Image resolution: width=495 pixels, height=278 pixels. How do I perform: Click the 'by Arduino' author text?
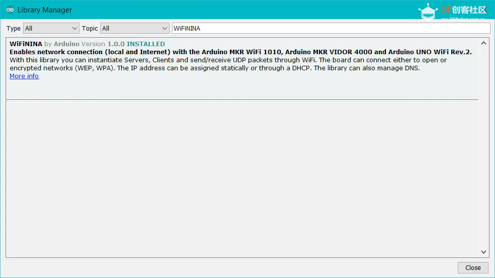point(61,44)
